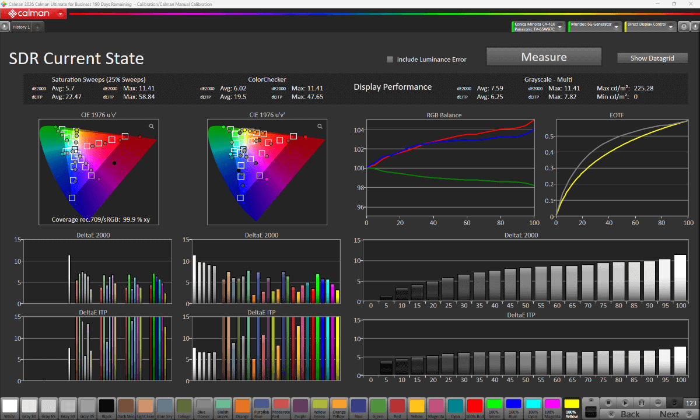Click the play/read continuous icon

[x=625, y=402]
